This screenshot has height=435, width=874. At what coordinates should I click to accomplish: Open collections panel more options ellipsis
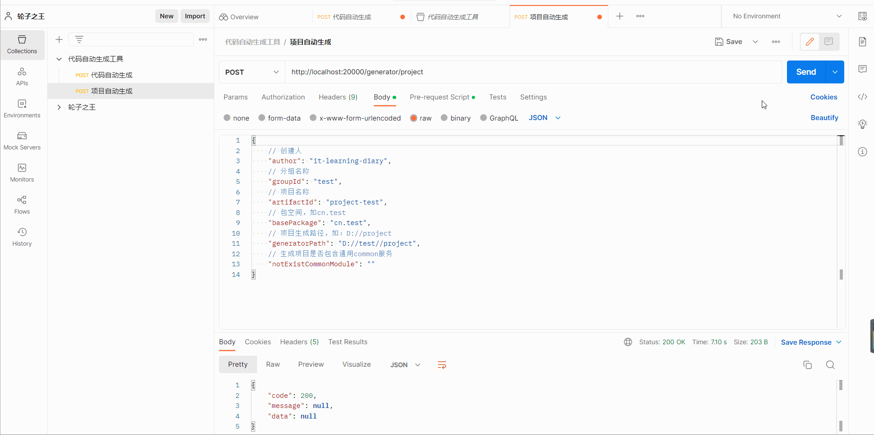click(203, 39)
